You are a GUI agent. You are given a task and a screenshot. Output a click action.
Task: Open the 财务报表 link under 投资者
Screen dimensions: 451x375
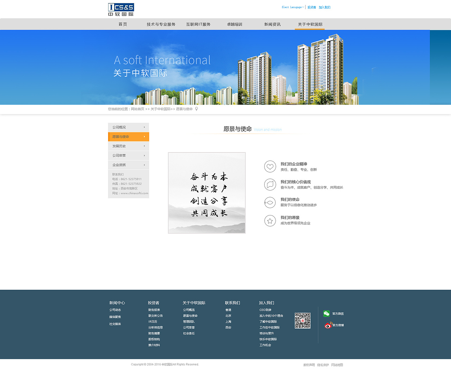coord(154,310)
